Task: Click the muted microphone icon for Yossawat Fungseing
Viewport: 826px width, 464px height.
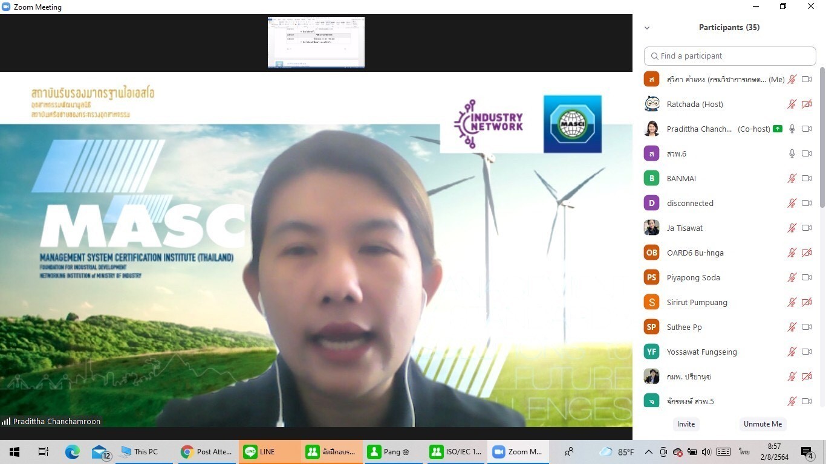Action: click(792, 352)
